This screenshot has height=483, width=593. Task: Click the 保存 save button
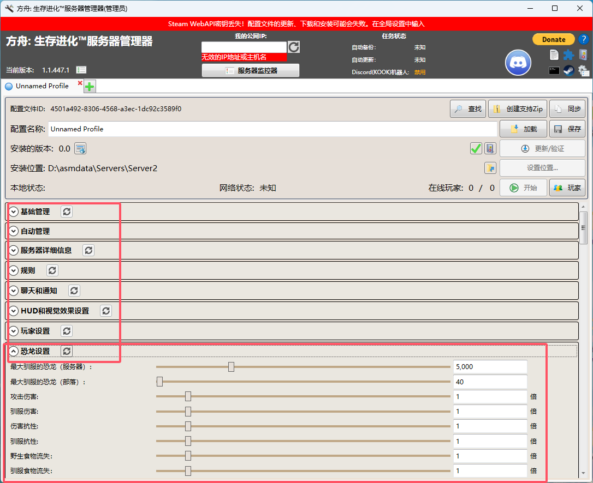[x=567, y=129]
